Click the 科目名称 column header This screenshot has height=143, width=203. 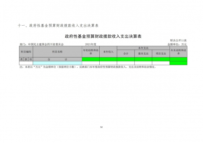57,52
